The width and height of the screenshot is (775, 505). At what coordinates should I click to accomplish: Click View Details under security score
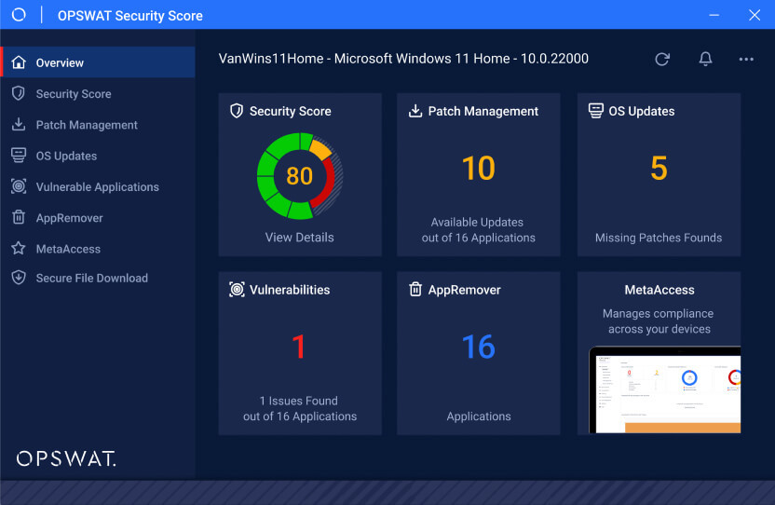coord(299,238)
